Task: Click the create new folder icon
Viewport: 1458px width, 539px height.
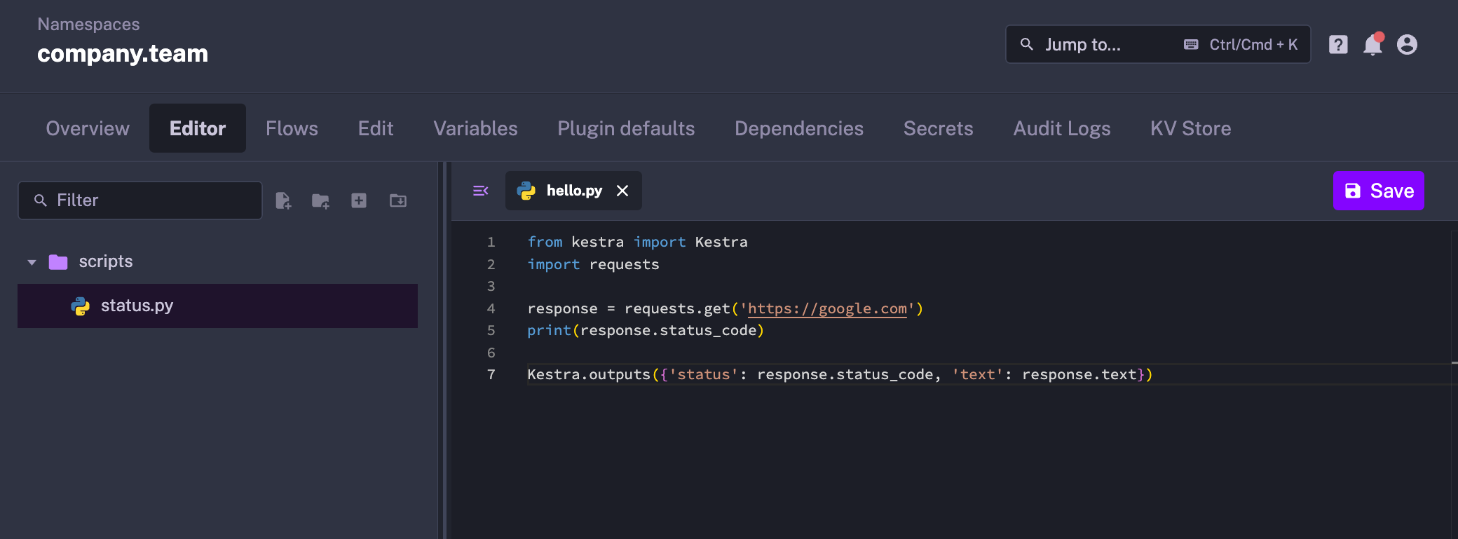Action: pyautogui.click(x=320, y=200)
